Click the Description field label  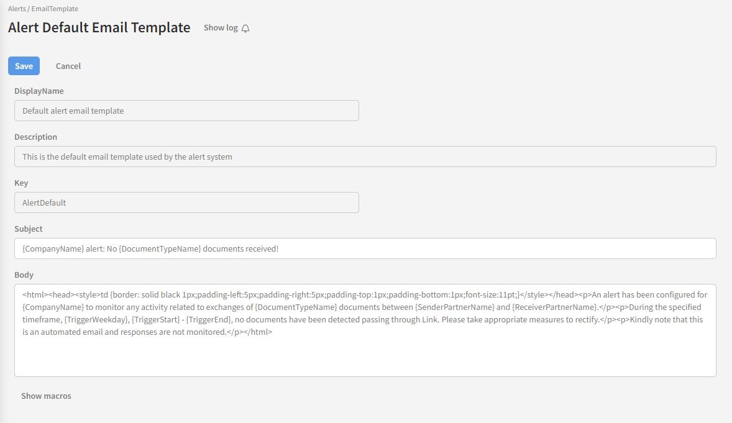click(x=36, y=137)
